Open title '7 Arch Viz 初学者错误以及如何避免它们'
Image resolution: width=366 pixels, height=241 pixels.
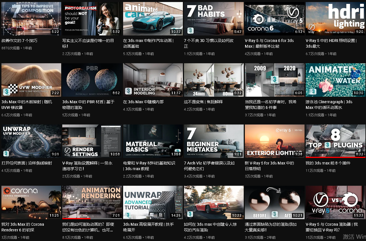209,166
